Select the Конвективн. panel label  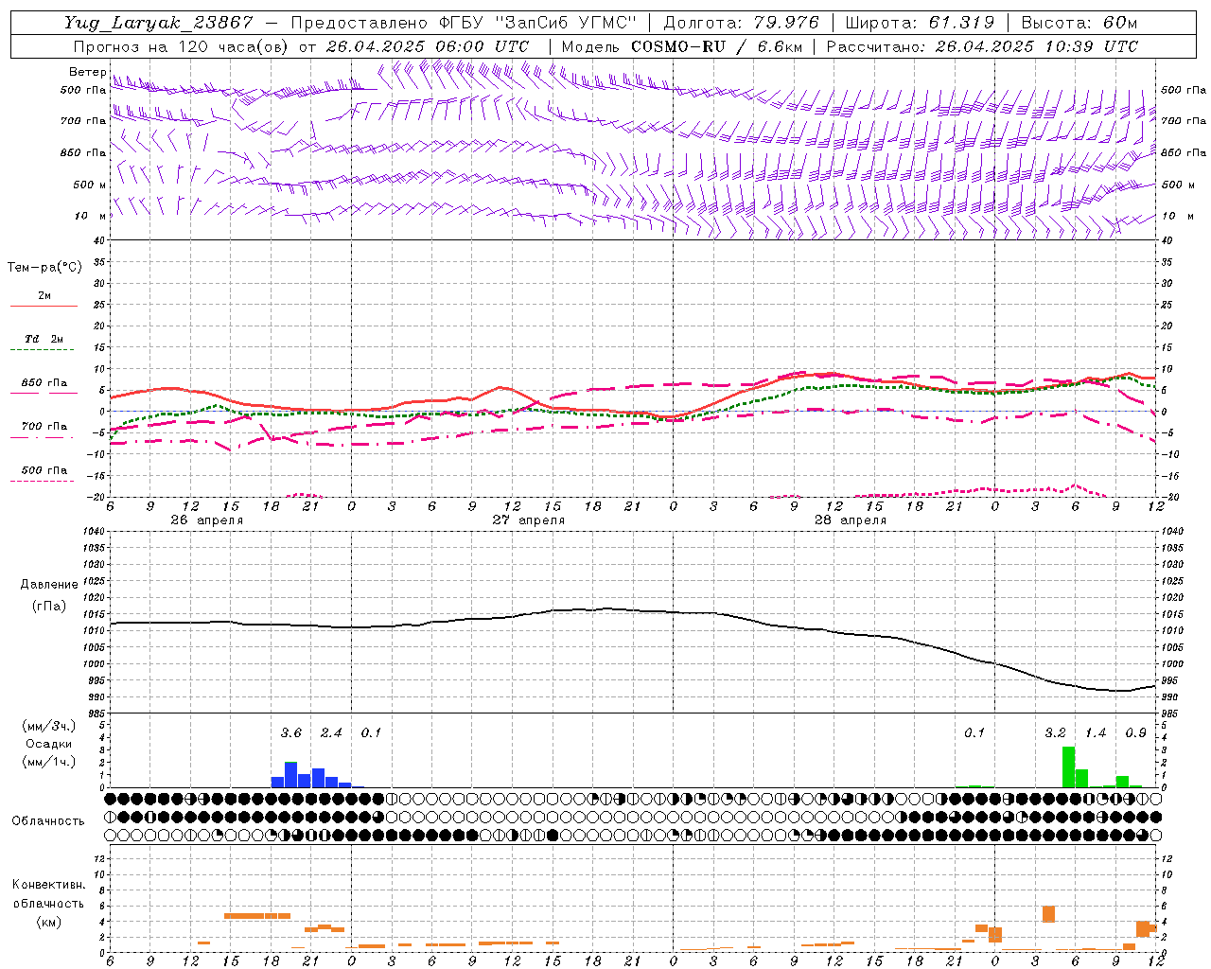(48, 885)
